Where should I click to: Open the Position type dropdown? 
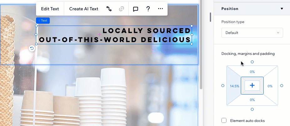(252, 33)
